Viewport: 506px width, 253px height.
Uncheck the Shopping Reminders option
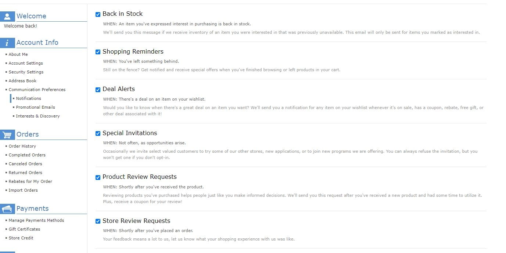click(x=98, y=52)
